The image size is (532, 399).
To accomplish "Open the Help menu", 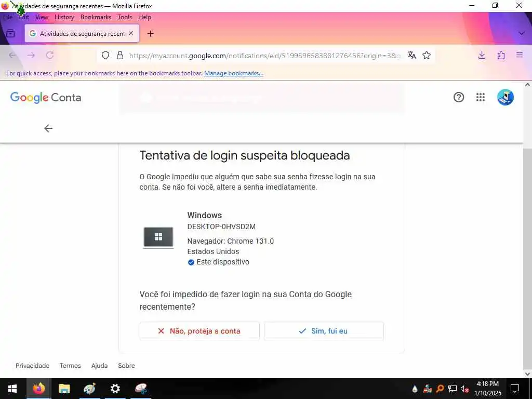I will coord(144,17).
